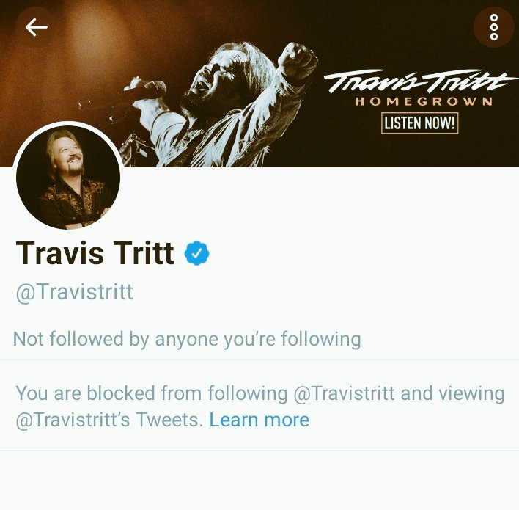Go back using the left arrow
Image resolution: width=519 pixels, height=510 pixels.
pos(37,27)
